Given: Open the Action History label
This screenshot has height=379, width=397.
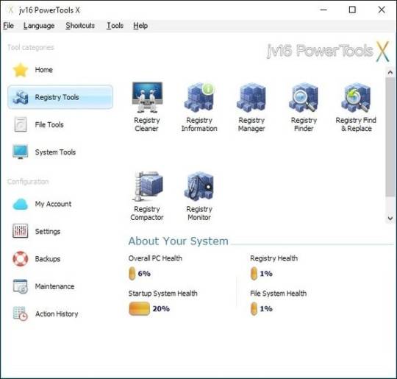Looking at the screenshot, I should (x=57, y=314).
